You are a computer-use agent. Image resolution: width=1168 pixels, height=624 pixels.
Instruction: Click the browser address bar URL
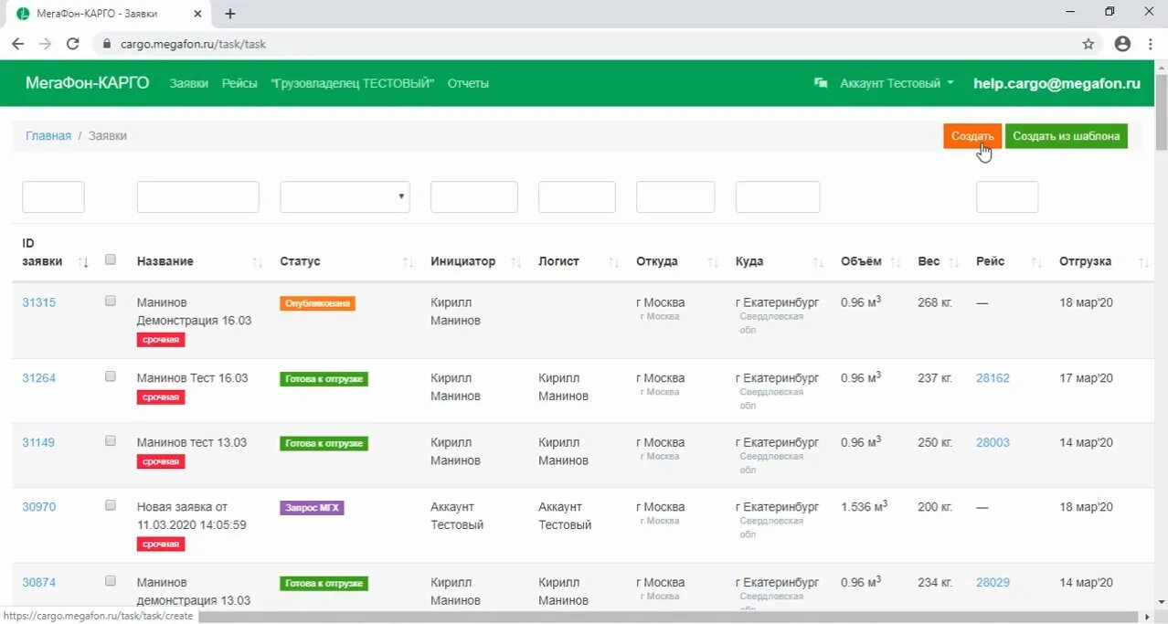click(193, 44)
